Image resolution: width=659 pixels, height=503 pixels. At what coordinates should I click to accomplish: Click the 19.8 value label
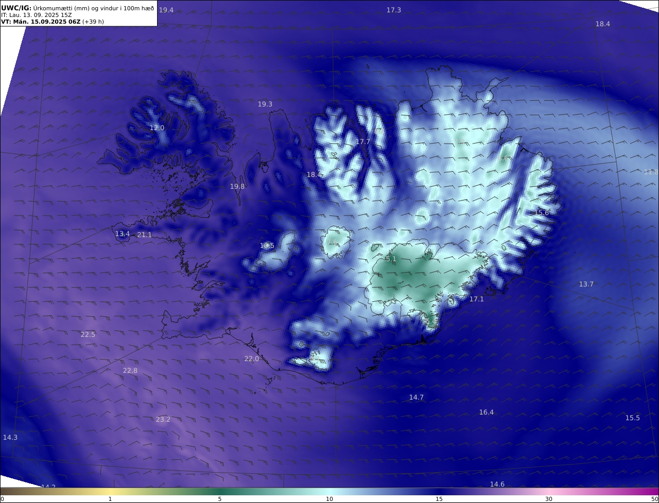[x=237, y=186]
